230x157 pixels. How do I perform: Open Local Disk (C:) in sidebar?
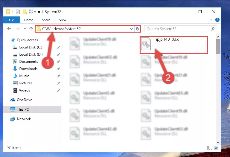(x=31, y=47)
